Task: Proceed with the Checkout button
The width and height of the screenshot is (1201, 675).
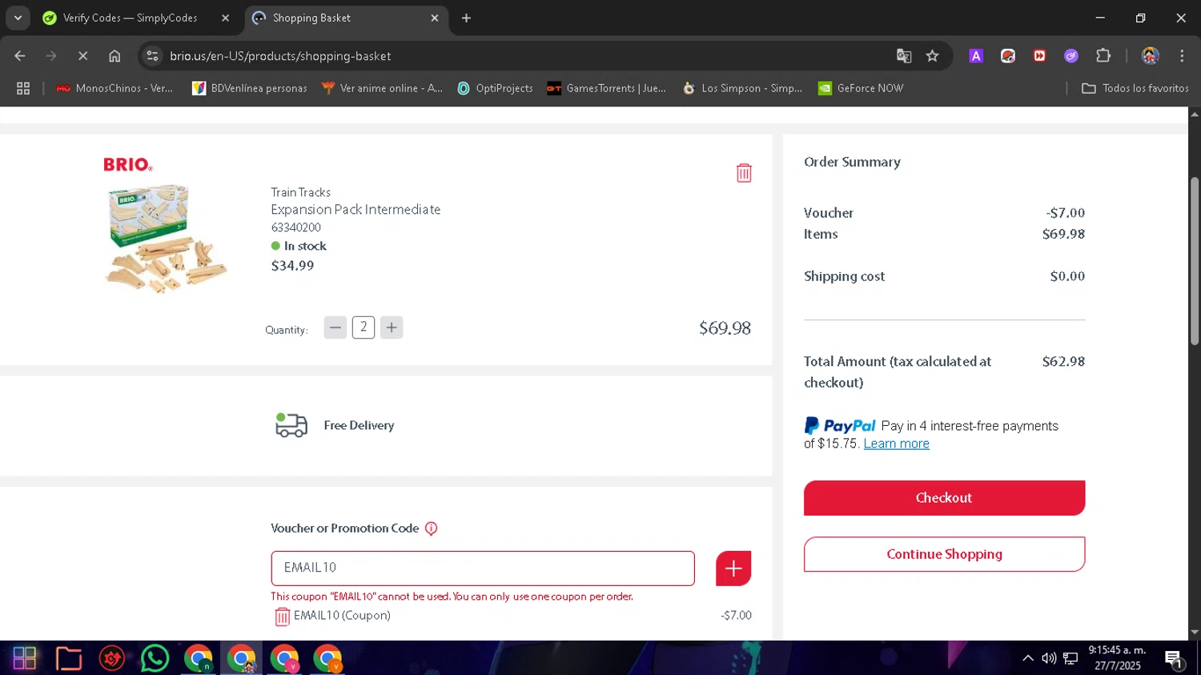Action: (x=944, y=498)
